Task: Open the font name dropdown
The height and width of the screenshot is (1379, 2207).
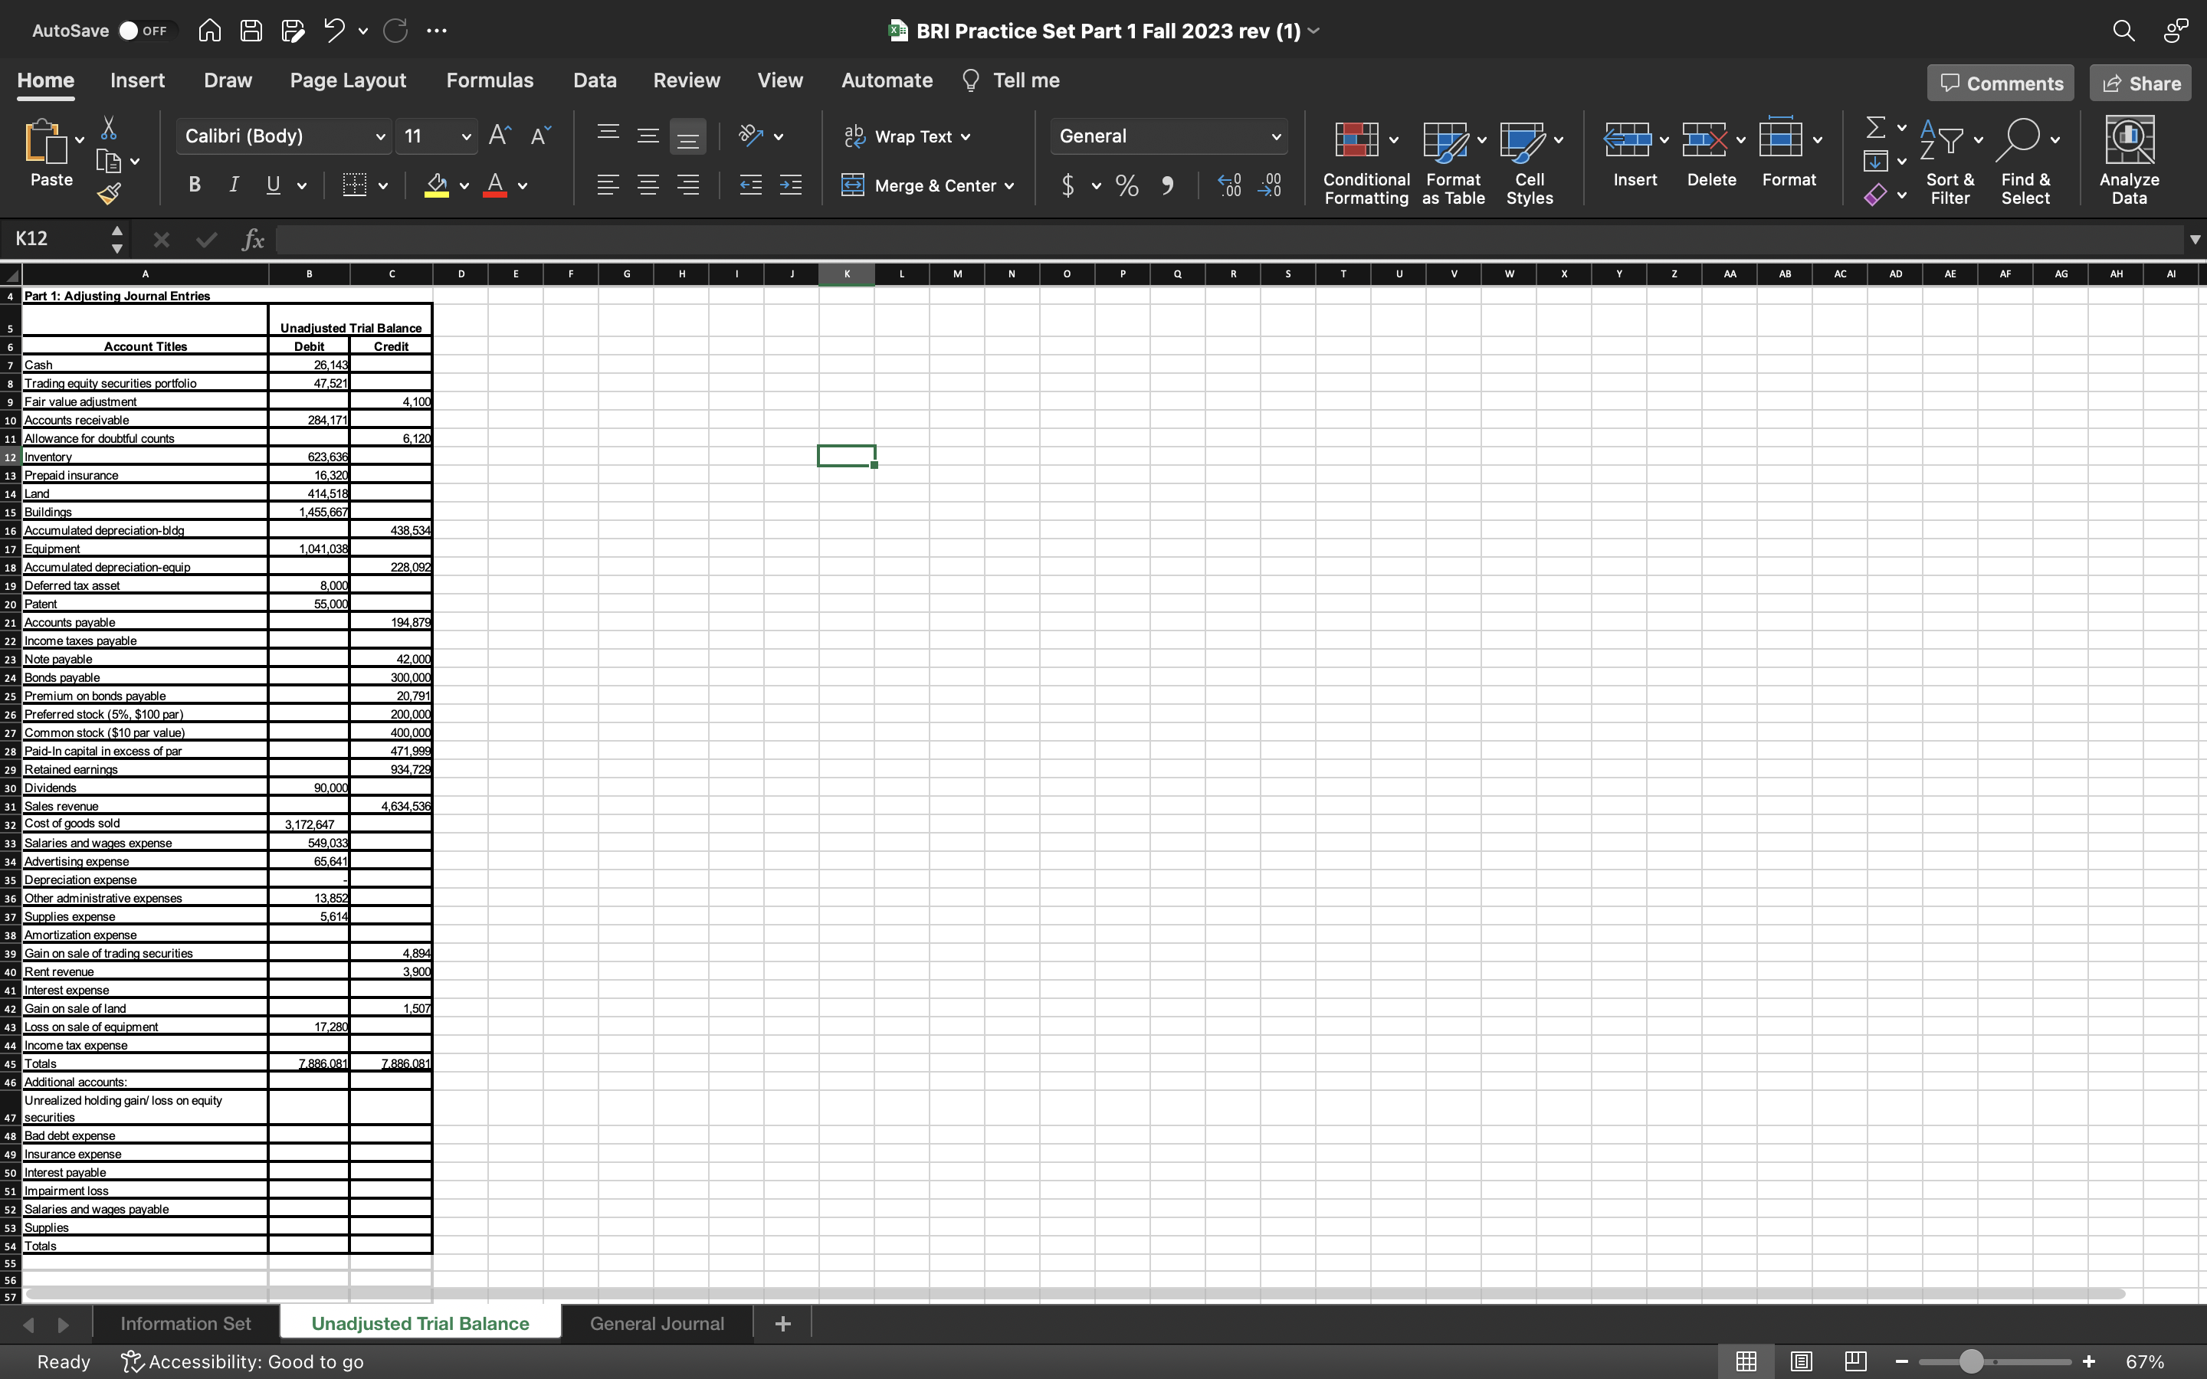Action: (380, 137)
